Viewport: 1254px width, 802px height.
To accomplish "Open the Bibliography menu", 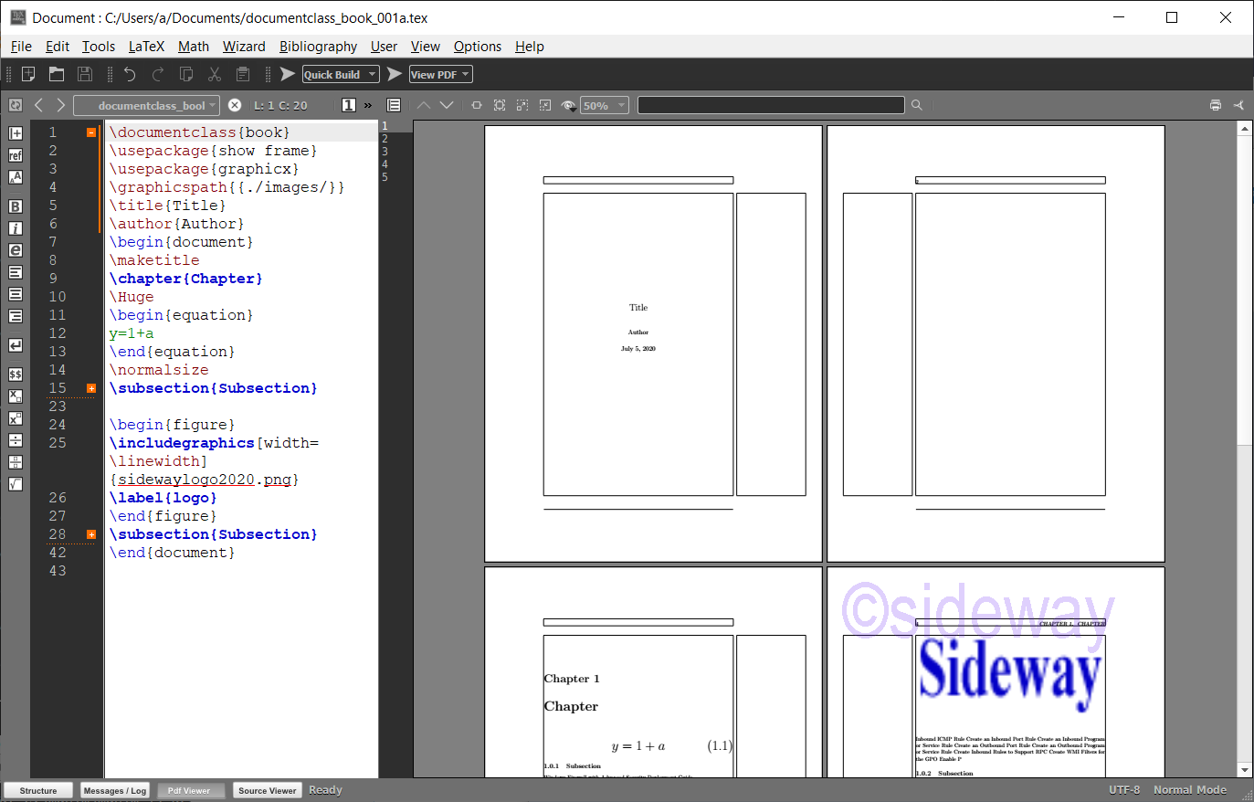I will (318, 47).
